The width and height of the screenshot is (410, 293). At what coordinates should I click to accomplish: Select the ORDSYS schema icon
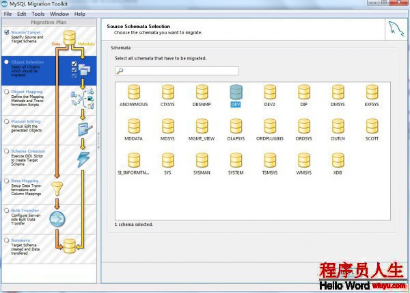point(304,126)
